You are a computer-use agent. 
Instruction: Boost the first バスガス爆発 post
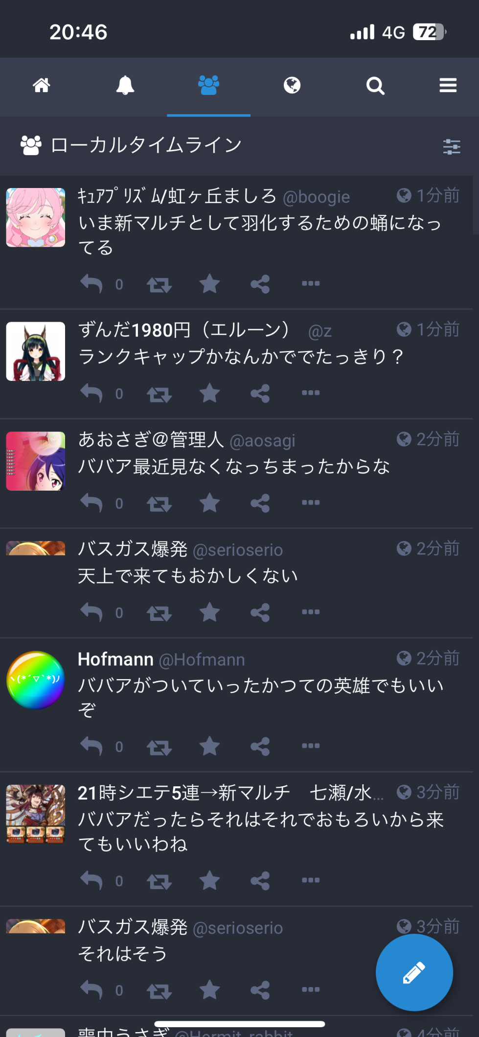[159, 613]
